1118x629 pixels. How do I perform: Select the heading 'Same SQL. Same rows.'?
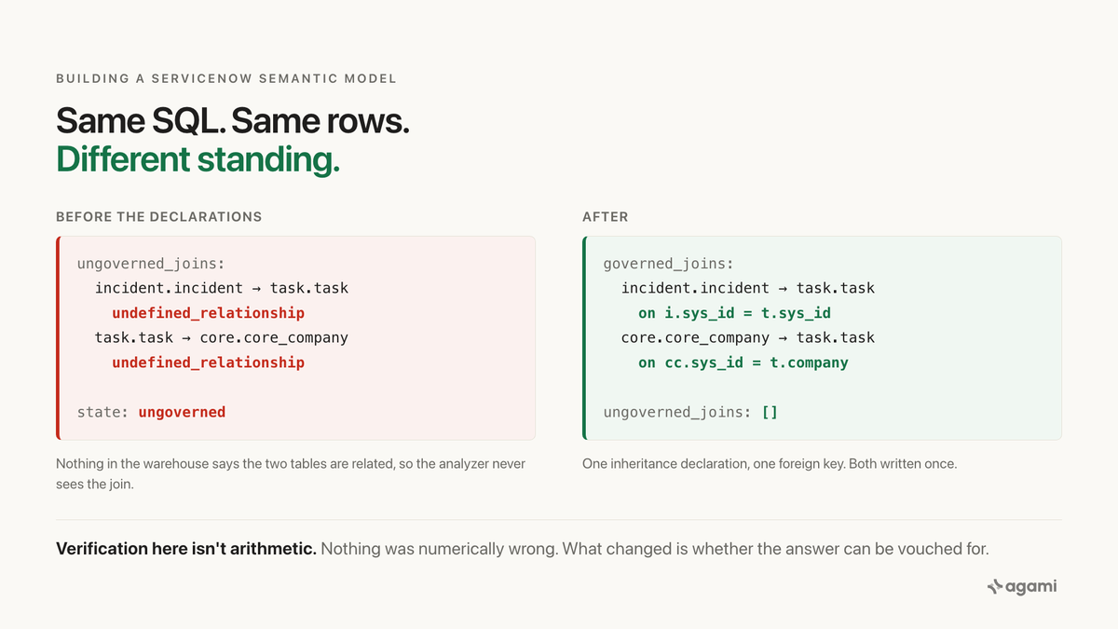233,120
